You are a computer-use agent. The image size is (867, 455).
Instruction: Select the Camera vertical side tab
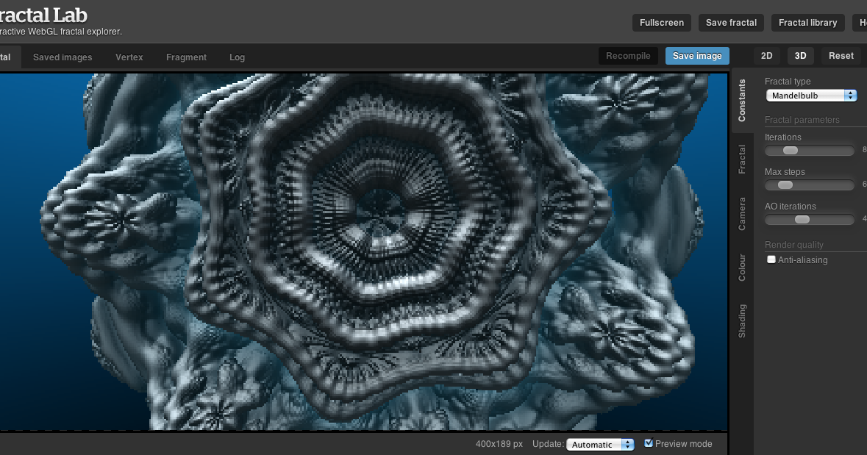(742, 213)
